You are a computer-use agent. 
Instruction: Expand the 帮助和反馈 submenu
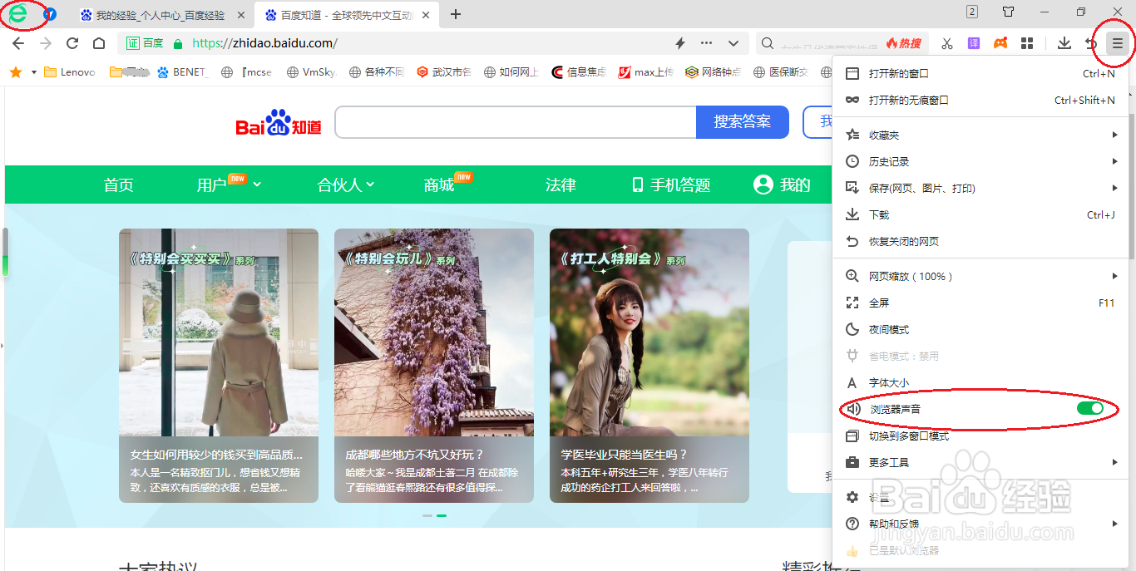click(x=980, y=524)
